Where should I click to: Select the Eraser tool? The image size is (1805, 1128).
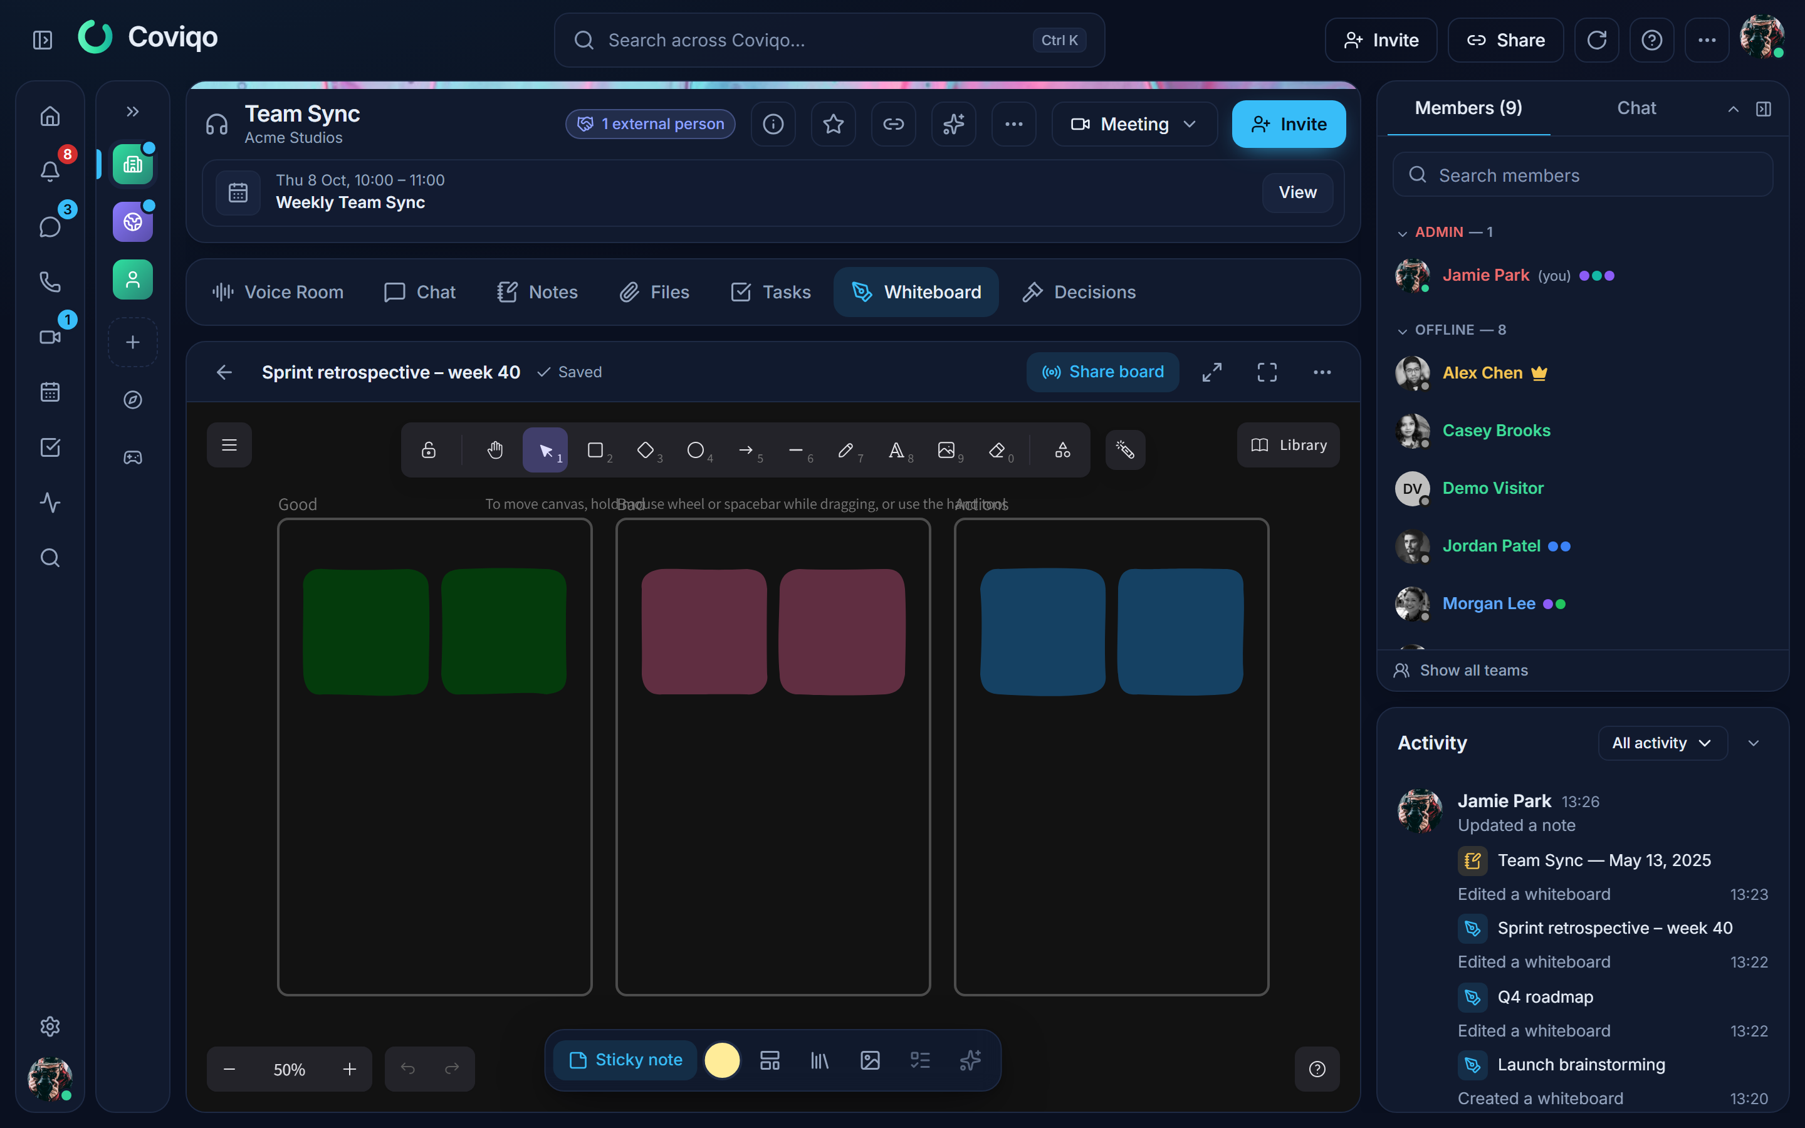click(x=997, y=450)
